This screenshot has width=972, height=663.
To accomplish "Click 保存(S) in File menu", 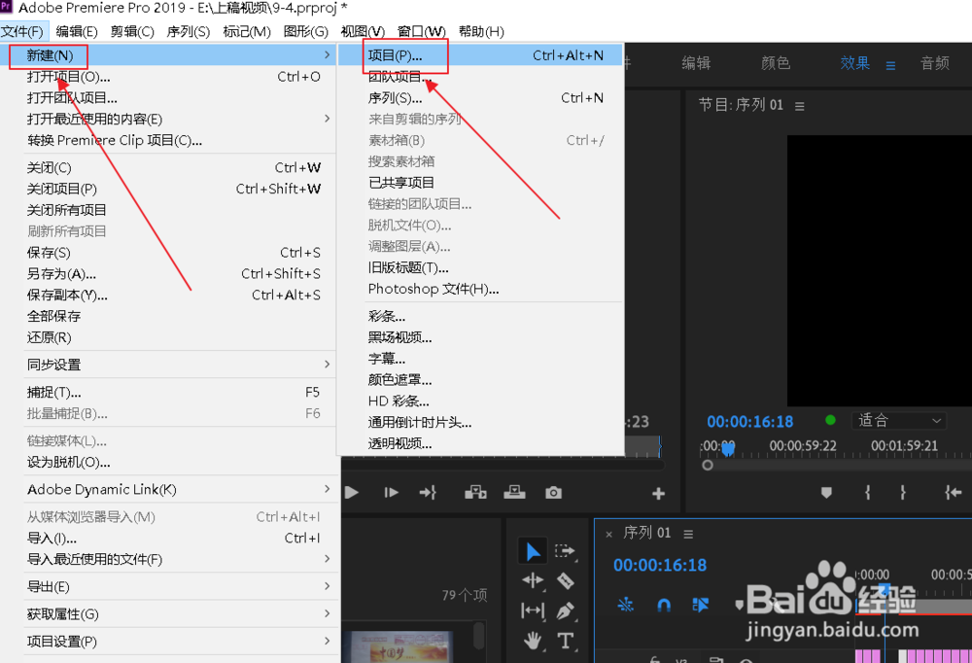I will [x=168, y=253].
